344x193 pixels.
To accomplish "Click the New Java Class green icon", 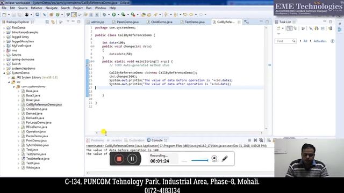I will tap(58, 14).
